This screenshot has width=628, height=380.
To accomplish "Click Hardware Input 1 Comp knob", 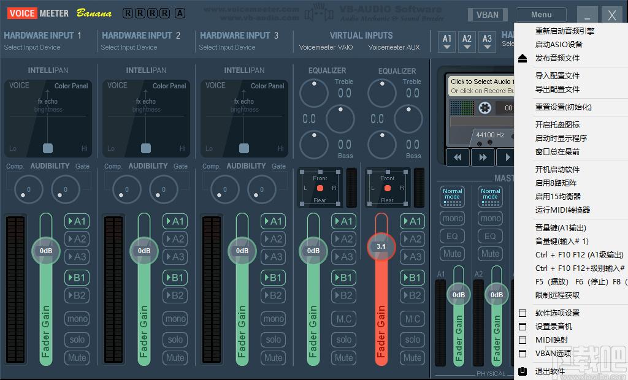I will [28, 189].
